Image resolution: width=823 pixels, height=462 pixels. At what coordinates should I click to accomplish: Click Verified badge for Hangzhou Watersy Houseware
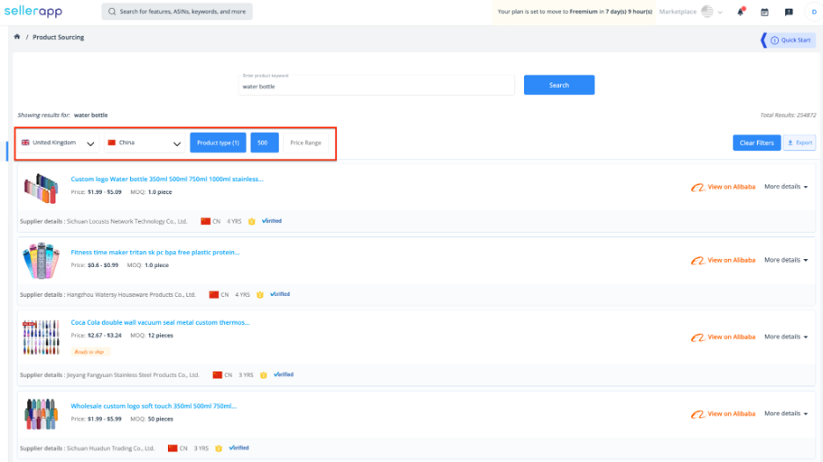tap(280, 294)
